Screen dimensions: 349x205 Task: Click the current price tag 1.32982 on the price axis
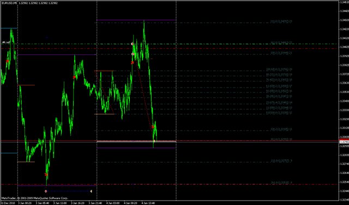[x=344, y=142]
